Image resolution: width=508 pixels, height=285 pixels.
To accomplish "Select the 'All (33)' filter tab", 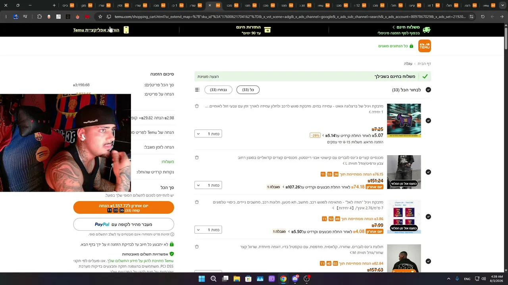I will click(248, 90).
